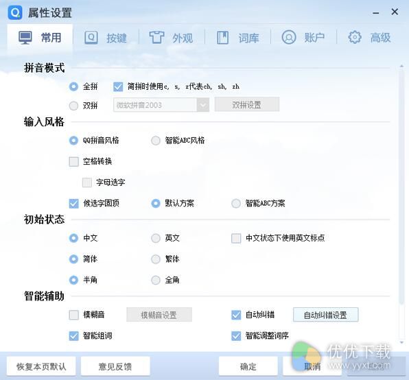Click the QQ Pinyin logo icon
The image size is (409, 380).
15,12
